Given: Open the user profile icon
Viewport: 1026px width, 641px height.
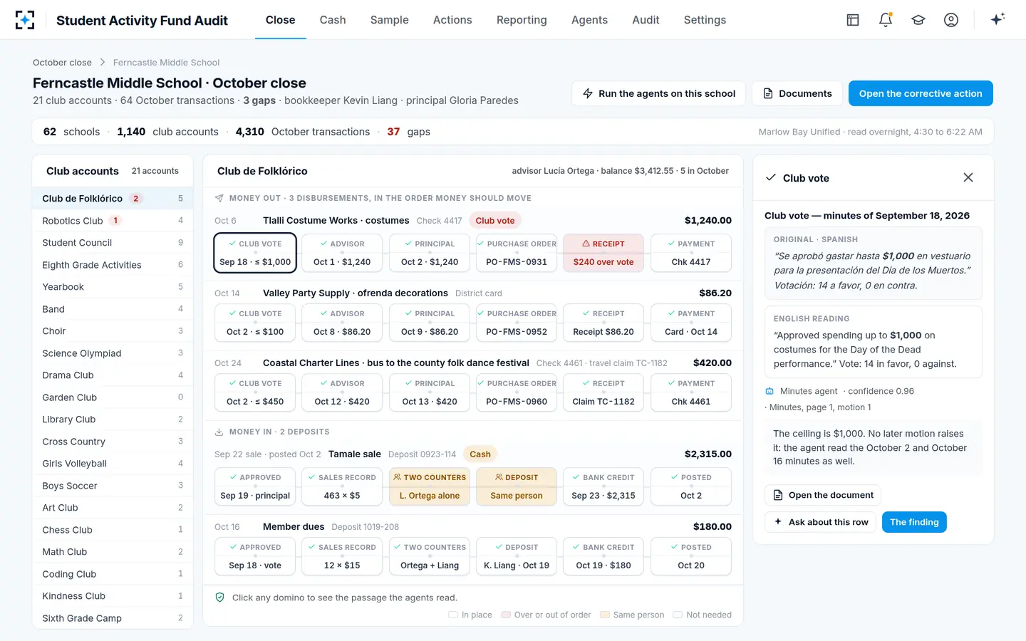Looking at the screenshot, I should [x=951, y=20].
